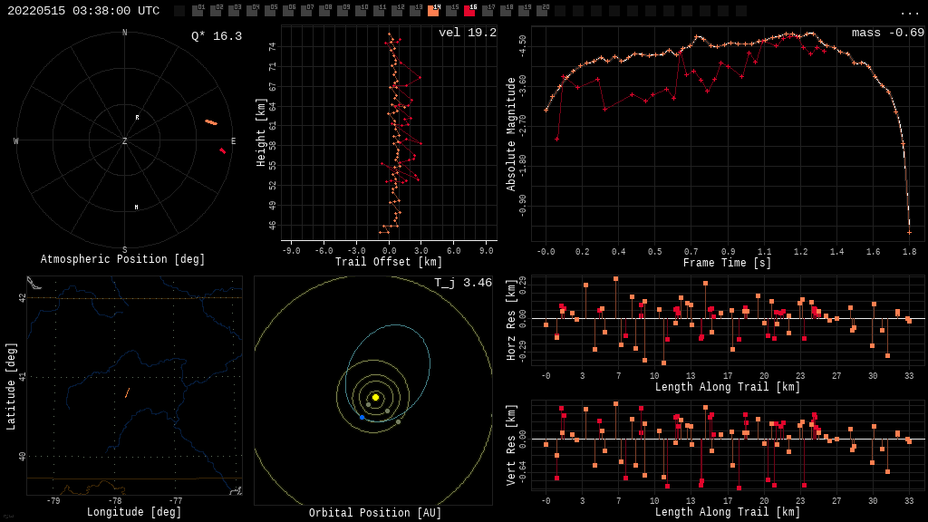928x522 pixels.
Task: Click the M marker in the sky plot
Action: click(137, 208)
